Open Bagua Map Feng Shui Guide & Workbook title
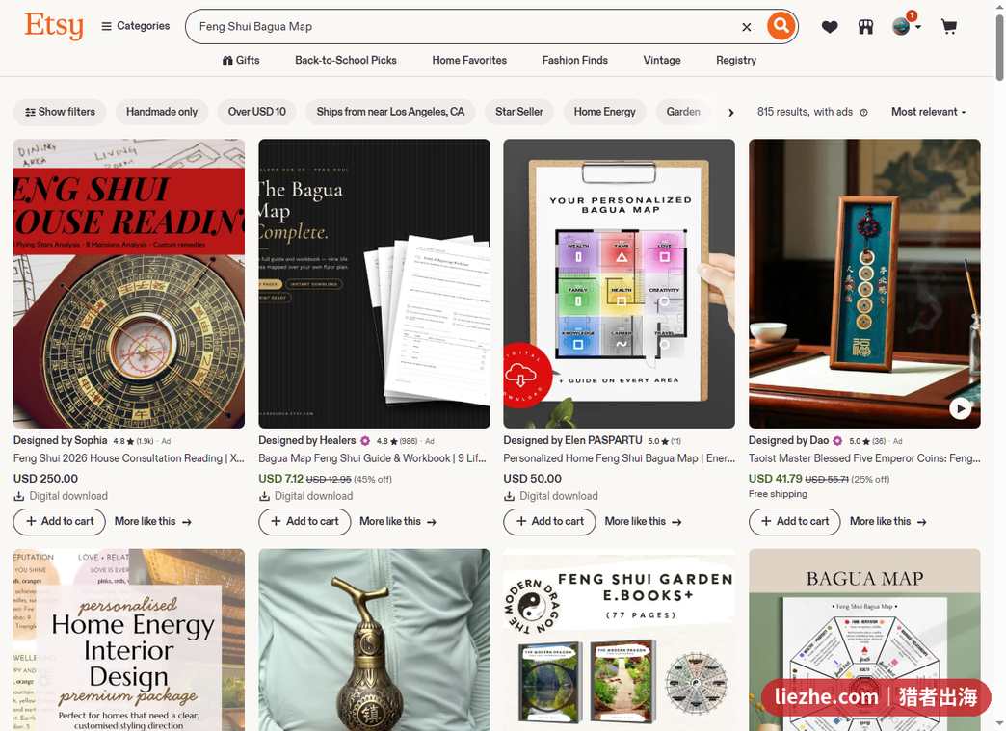This screenshot has height=731, width=1006. [372, 458]
